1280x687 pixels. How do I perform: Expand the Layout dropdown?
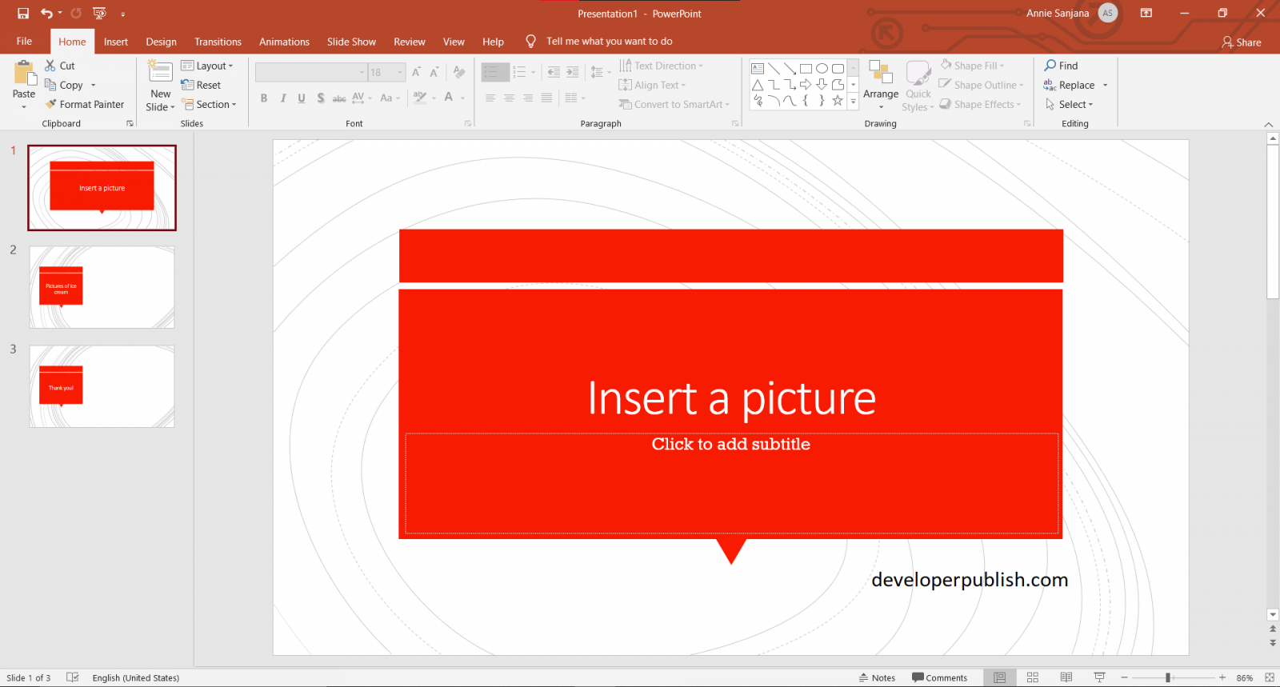tap(207, 66)
